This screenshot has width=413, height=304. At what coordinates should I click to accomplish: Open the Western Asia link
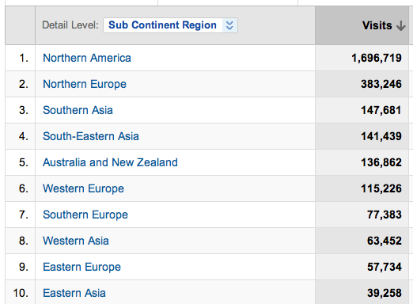pyautogui.click(x=76, y=241)
